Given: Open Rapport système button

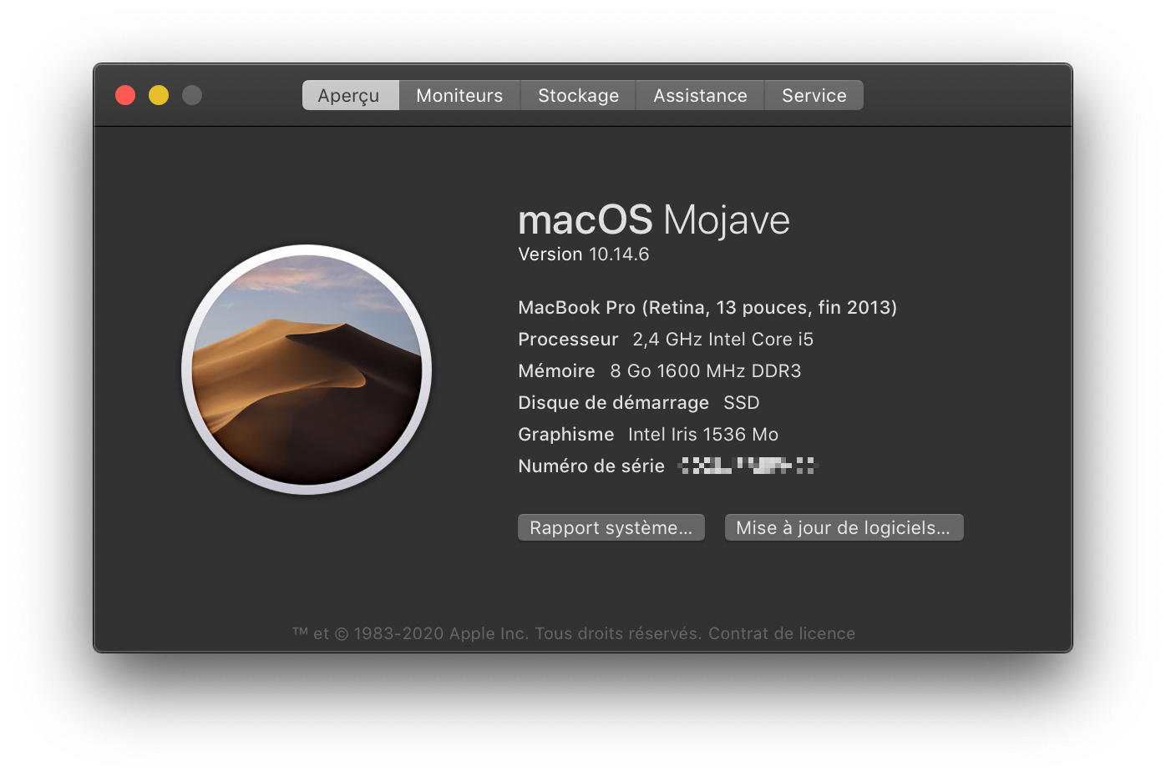Looking at the screenshot, I should (611, 527).
